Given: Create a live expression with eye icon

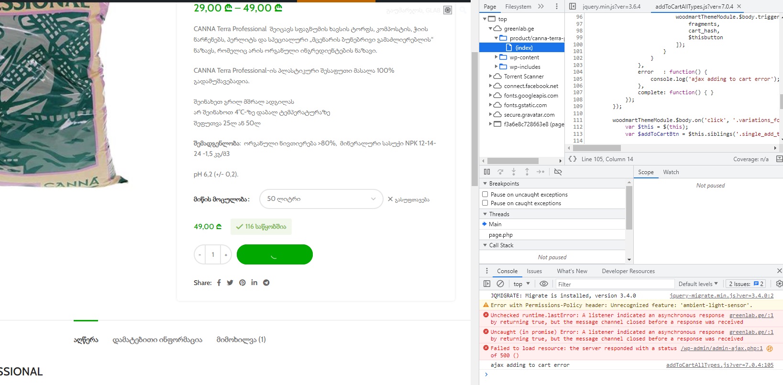Looking at the screenshot, I should 544,284.
